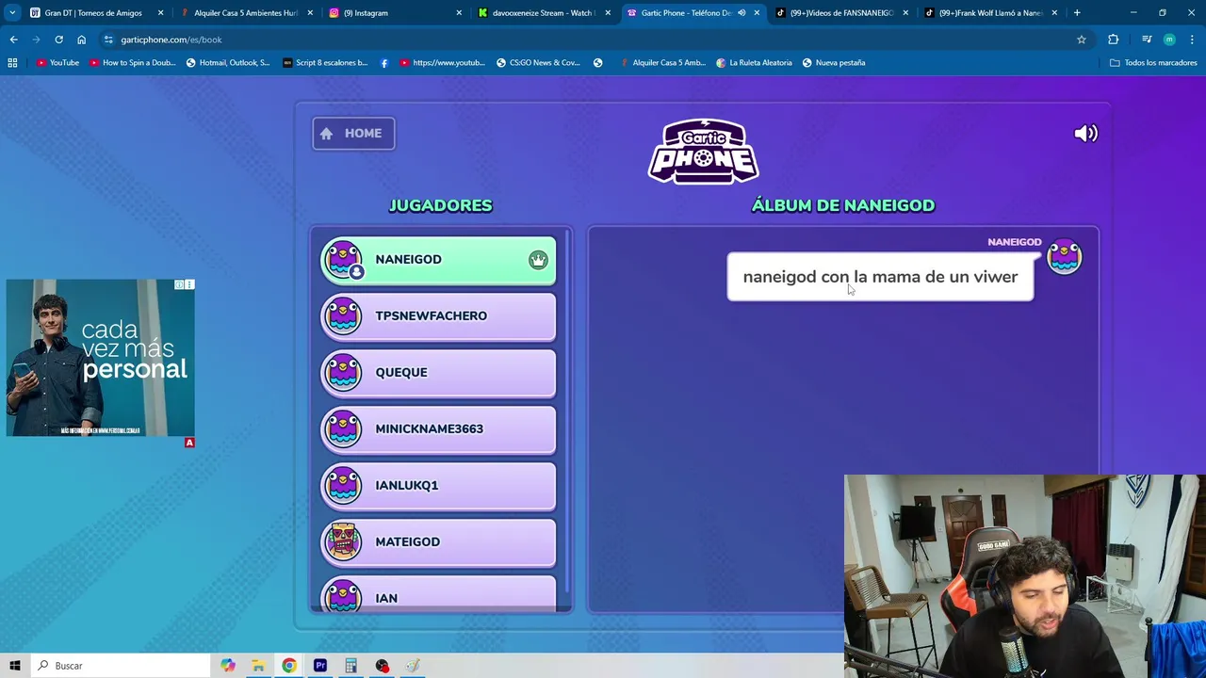Click MATEIGOD's tiki avatar icon

[x=343, y=541]
